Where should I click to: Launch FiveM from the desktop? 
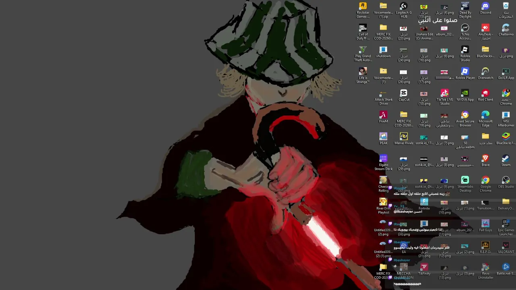383,117
